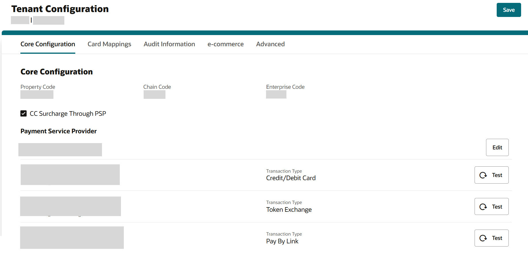Viewport: 528px width, 254px height.
Task: Toggle the CC Surcharge Through PSP checkbox
Action: click(24, 113)
